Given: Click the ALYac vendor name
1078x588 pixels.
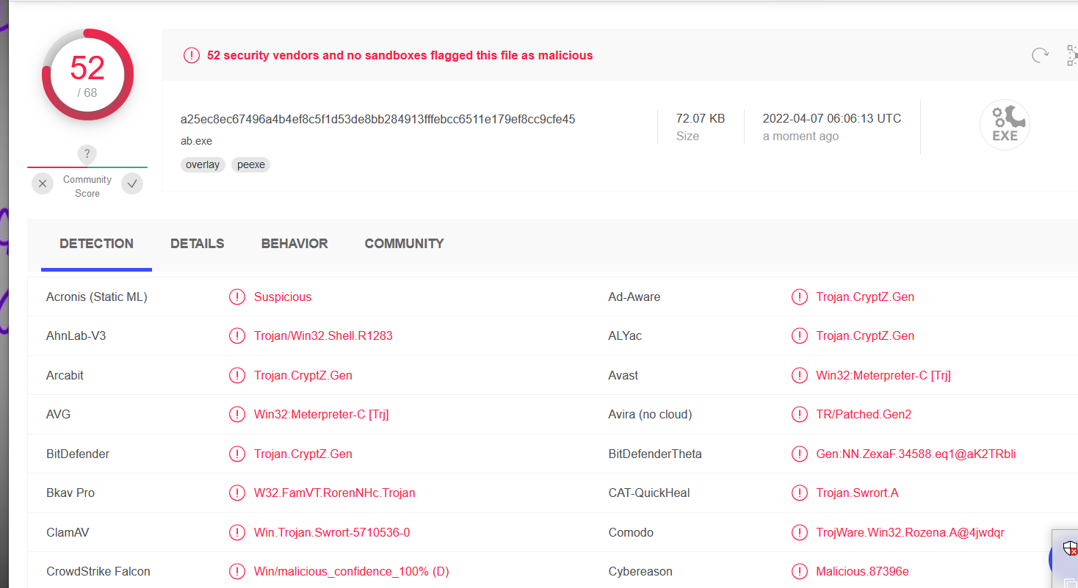Looking at the screenshot, I should (626, 335).
